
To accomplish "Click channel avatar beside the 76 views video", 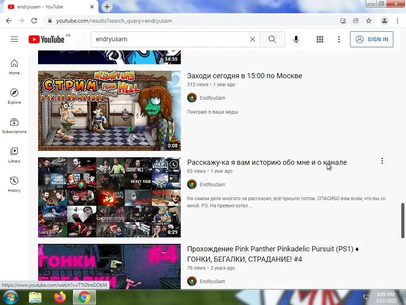I will (192, 281).
